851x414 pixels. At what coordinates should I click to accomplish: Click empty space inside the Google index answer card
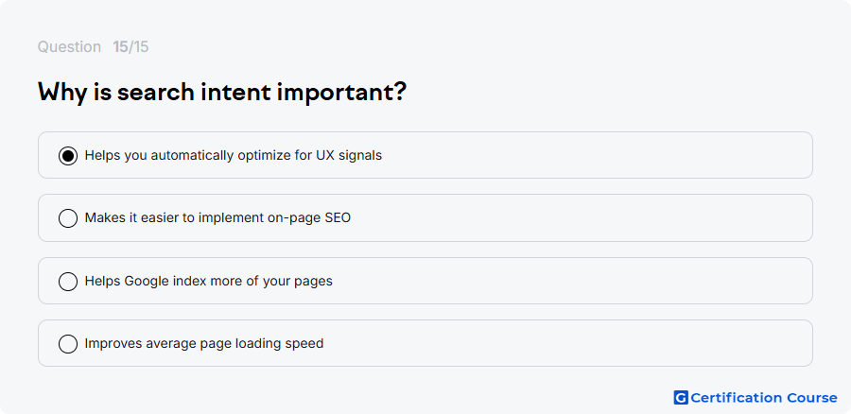coord(570,281)
